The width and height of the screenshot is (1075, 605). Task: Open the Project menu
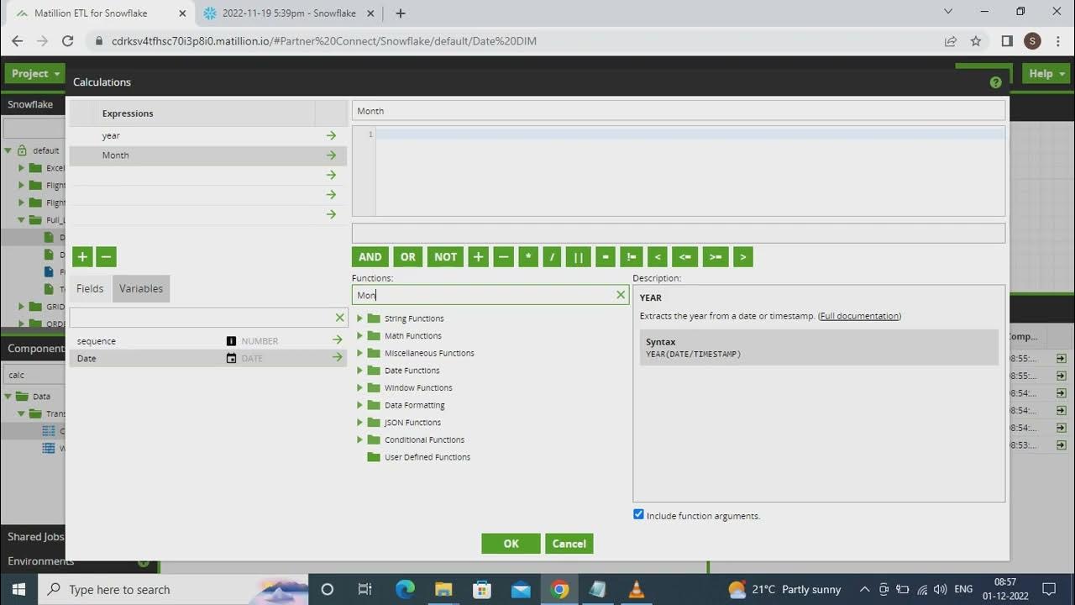click(x=35, y=74)
